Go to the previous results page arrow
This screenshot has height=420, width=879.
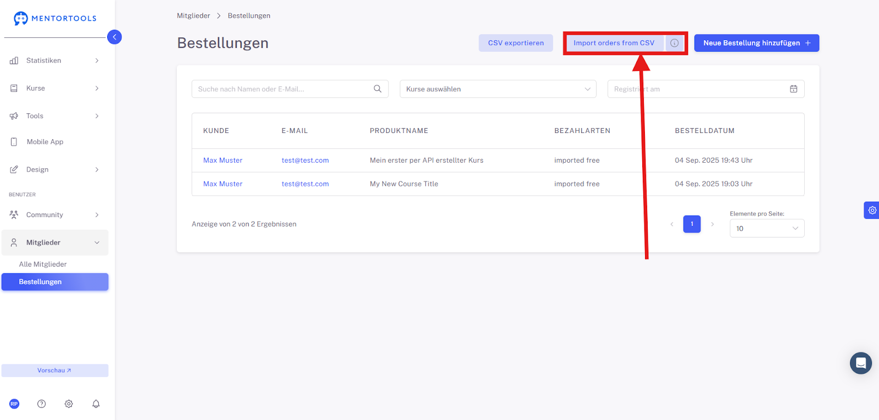[x=671, y=224]
